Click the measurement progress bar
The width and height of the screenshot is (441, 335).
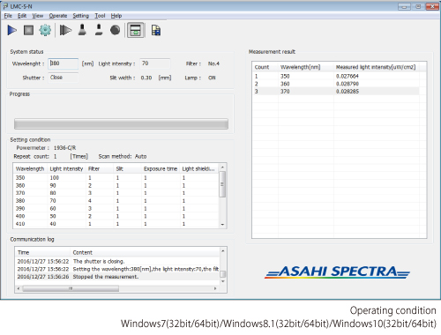coord(121,124)
